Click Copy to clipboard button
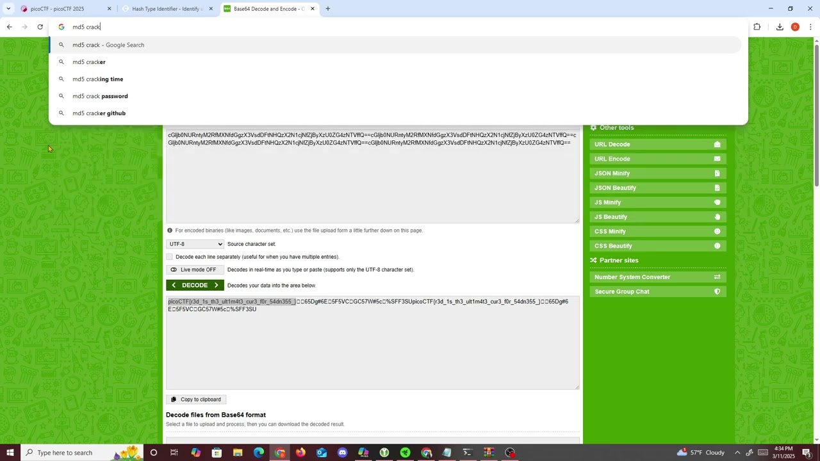Screen dimensions: 820x461 (195, 400)
